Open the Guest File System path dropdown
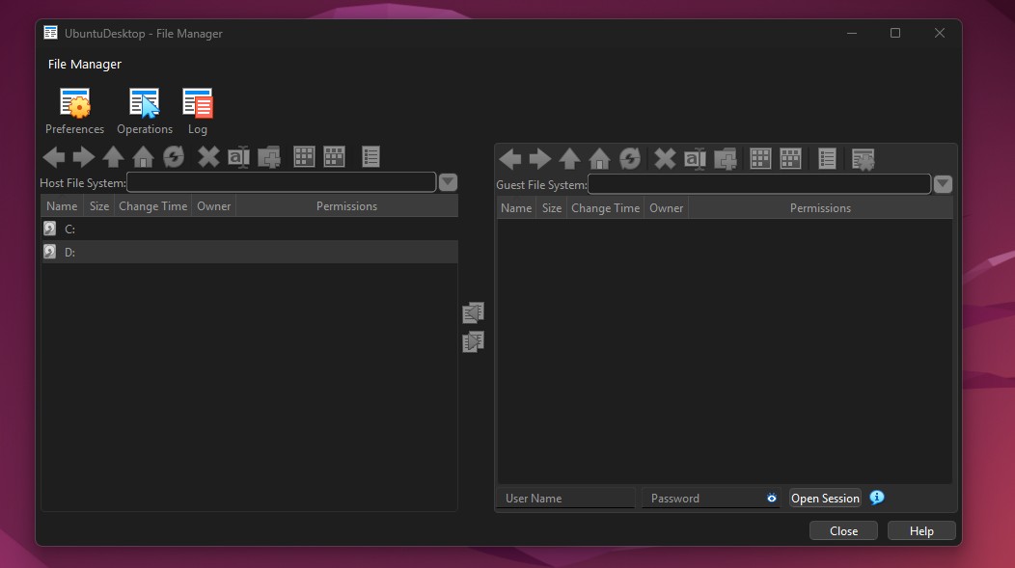The width and height of the screenshot is (1015, 568). pos(943,184)
